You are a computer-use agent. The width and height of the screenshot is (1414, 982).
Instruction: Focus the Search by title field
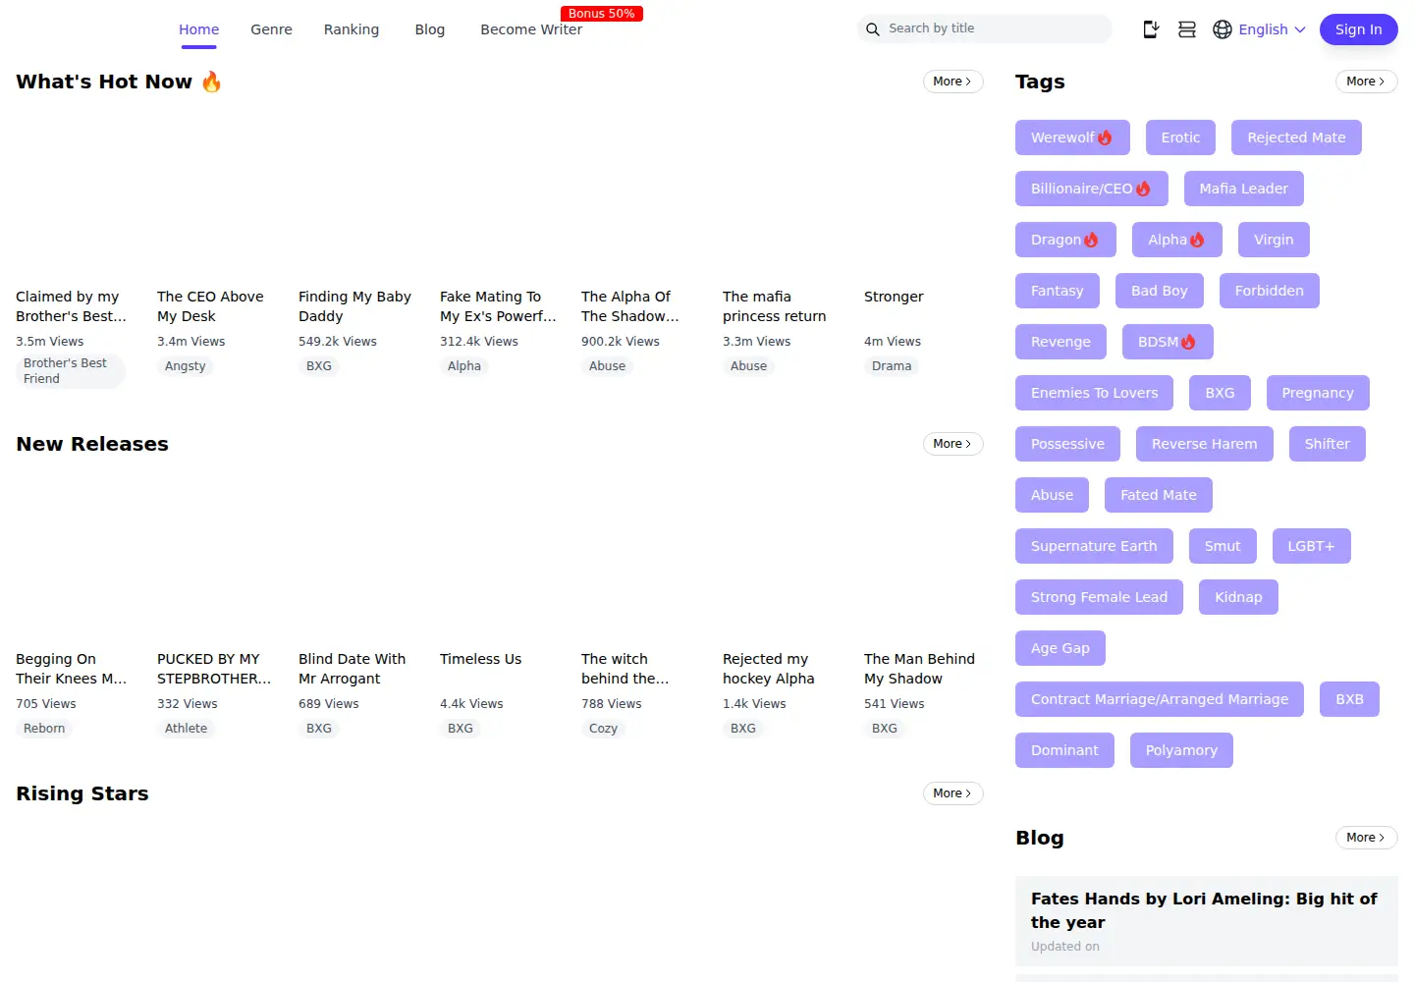click(985, 28)
